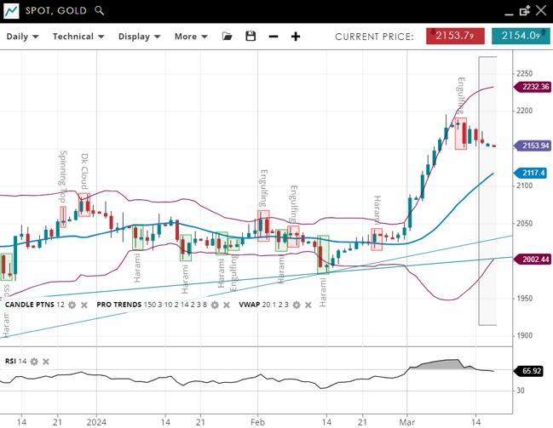The width and height of the screenshot is (553, 428).
Task: Open a saved chart via folder icon
Action: (227, 37)
